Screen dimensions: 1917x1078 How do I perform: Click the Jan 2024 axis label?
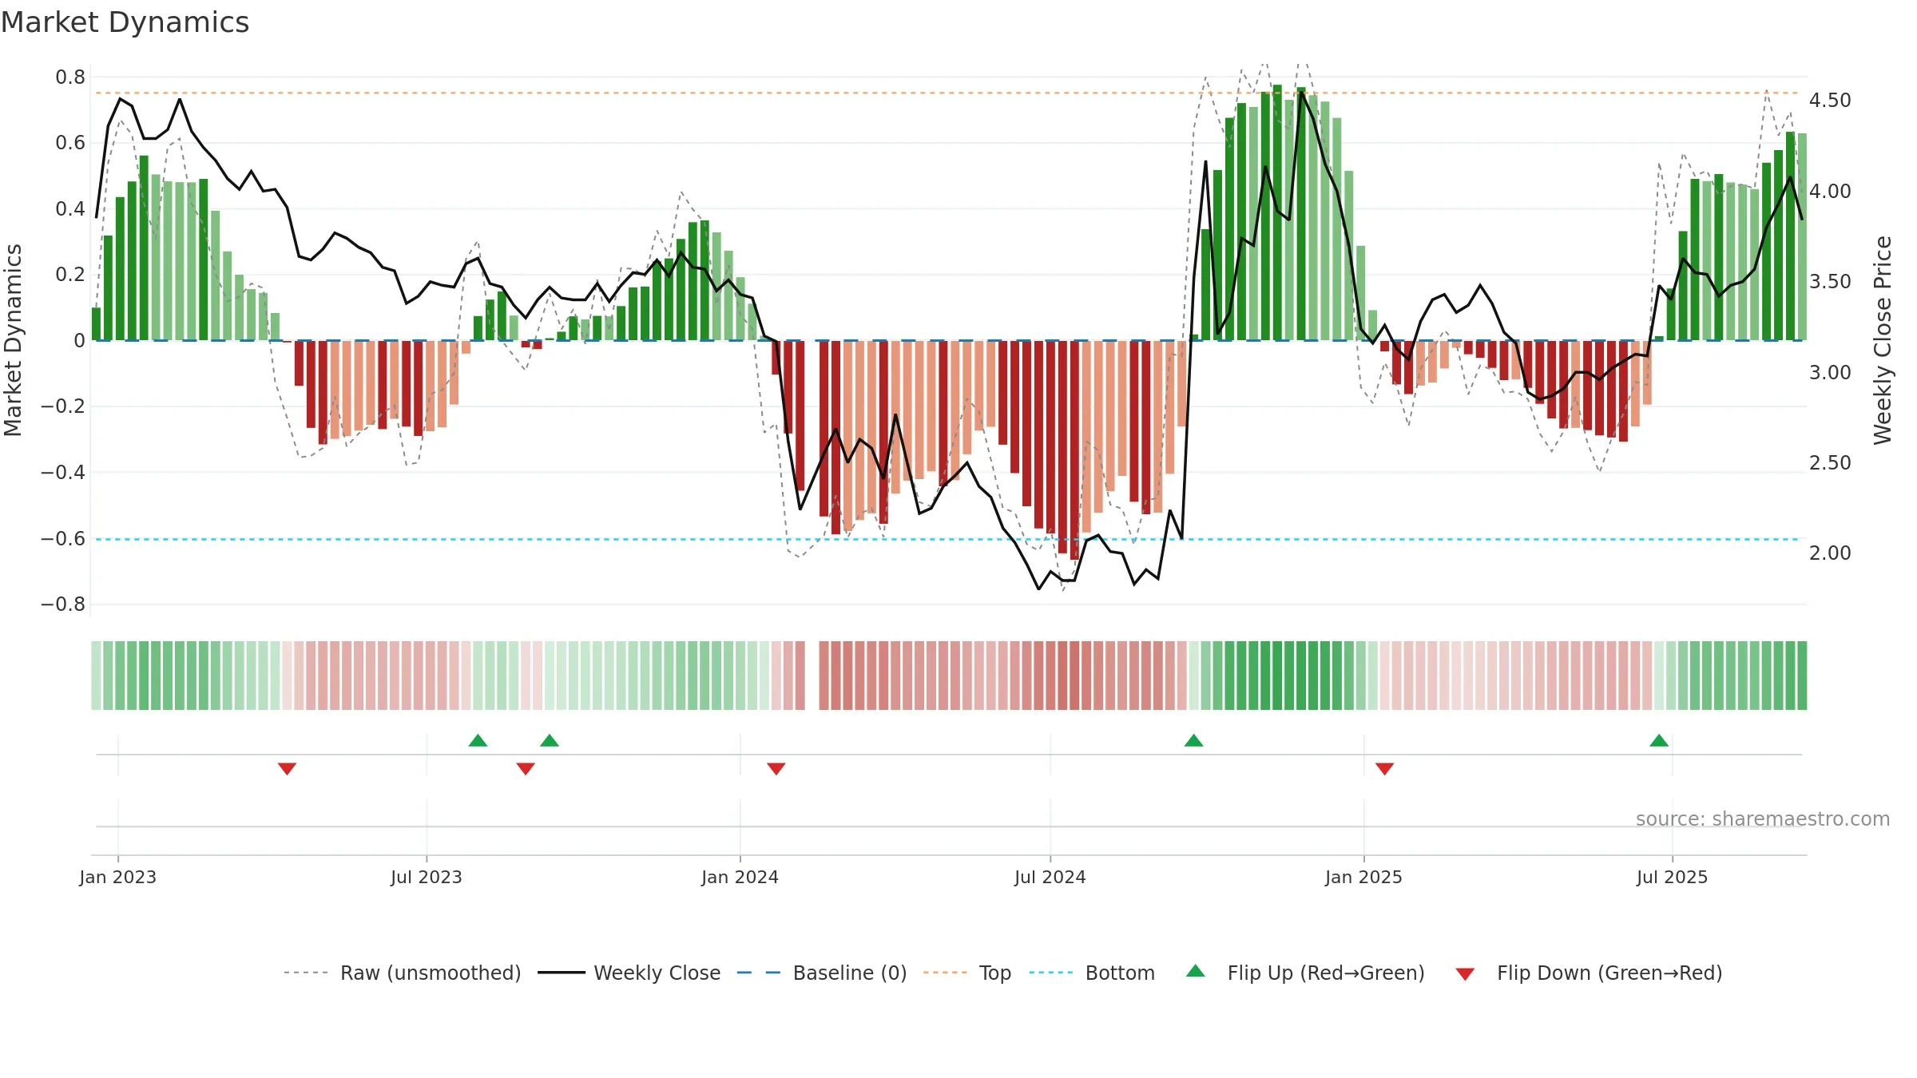[740, 878]
